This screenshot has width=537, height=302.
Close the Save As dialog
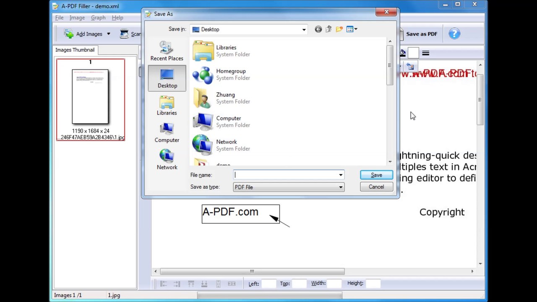point(386,12)
